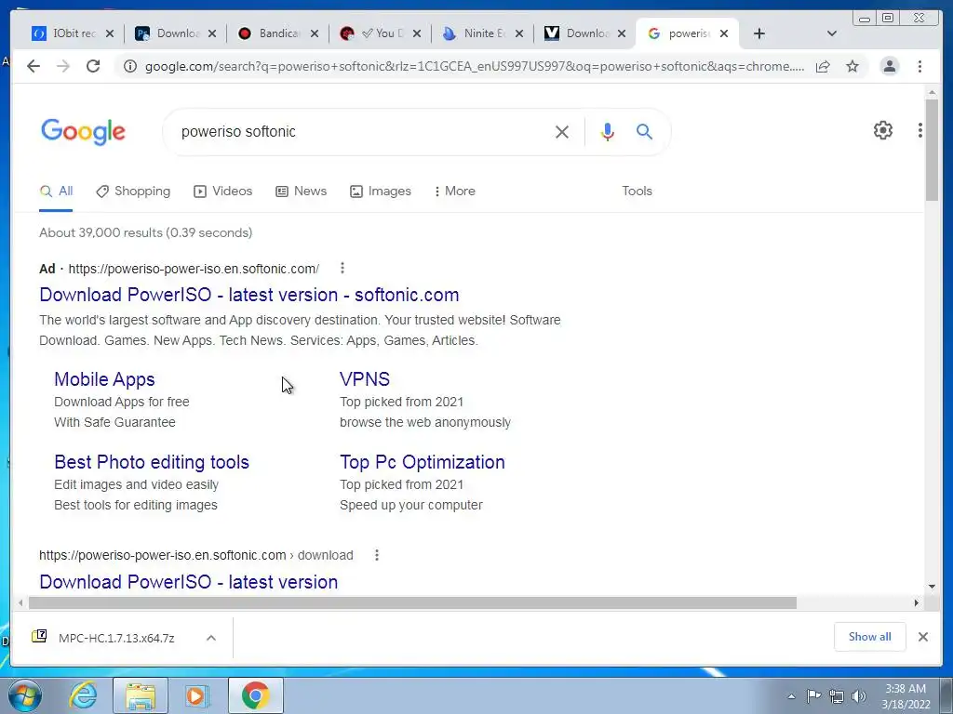Go back with the browser back arrow
Screen dimensions: 953x714
(x=34, y=66)
